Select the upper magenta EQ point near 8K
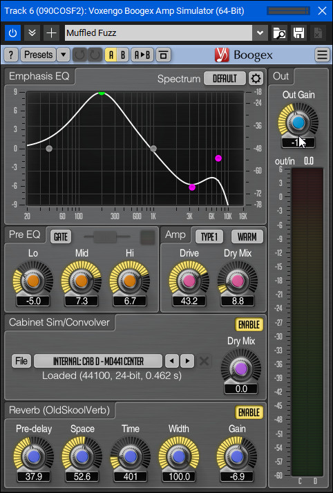Screen dimensions: 333x493 (x=218, y=158)
